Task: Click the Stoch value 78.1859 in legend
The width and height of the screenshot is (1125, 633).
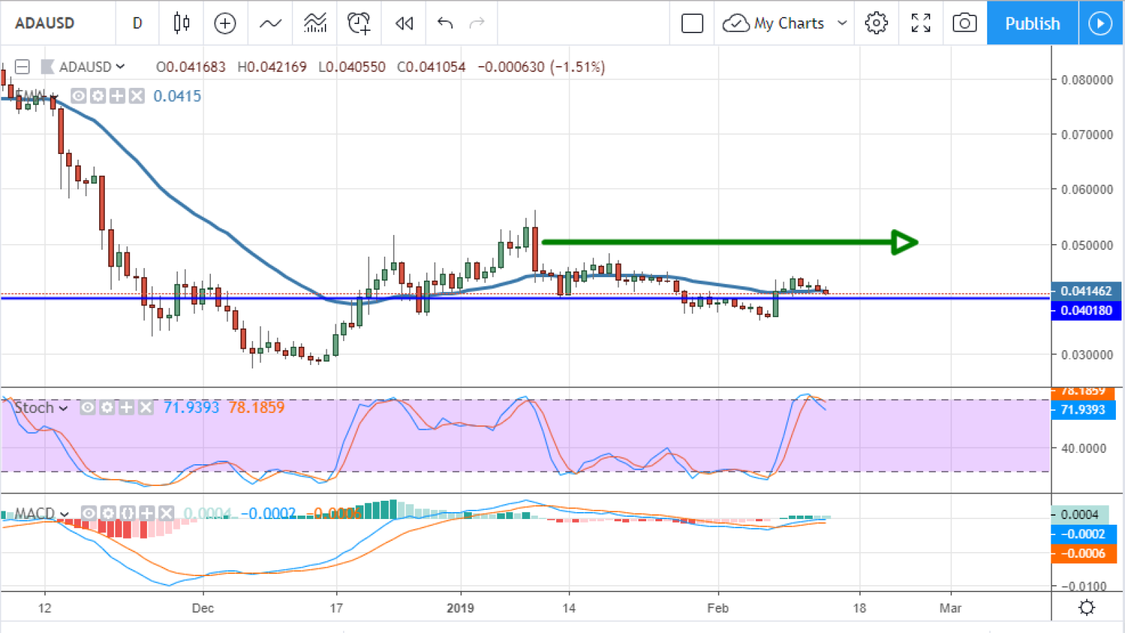Action: pos(257,407)
